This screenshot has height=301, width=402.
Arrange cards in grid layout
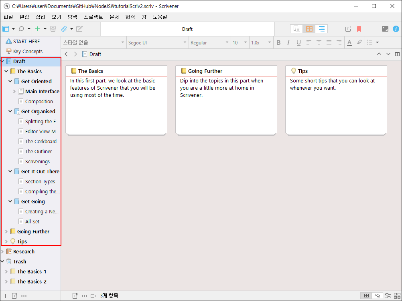tap(366, 296)
